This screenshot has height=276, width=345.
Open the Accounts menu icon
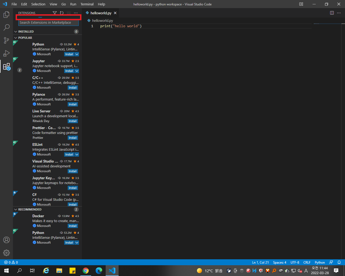[6, 240]
